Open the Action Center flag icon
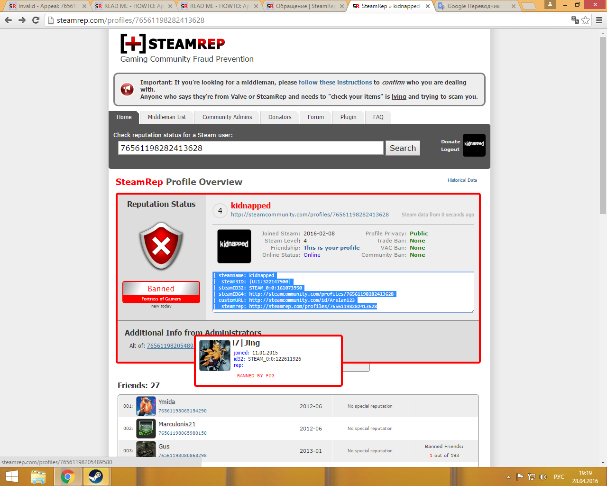The image size is (607, 486). pyautogui.click(x=520, y=477)
